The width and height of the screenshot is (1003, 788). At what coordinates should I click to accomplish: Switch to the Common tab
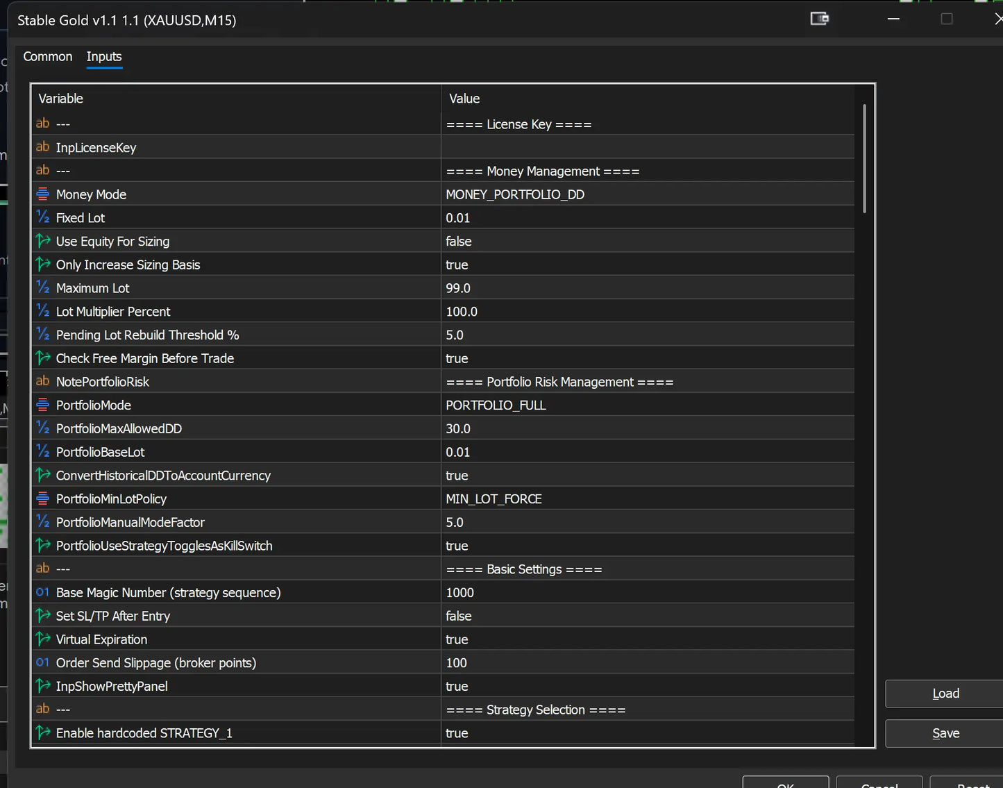48,56
